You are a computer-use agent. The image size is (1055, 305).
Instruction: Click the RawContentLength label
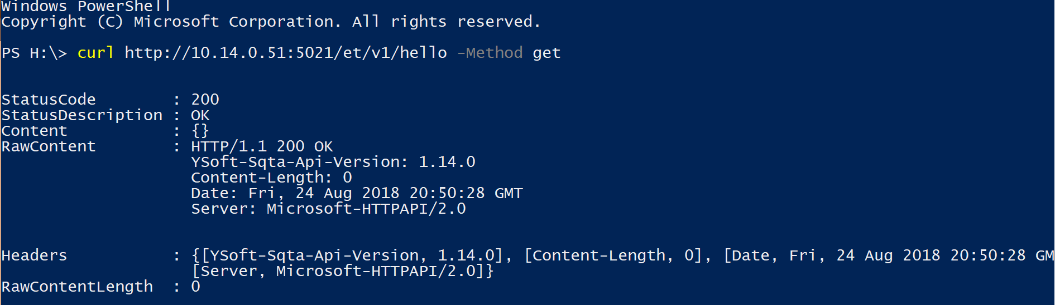click(x=77, y=287)
